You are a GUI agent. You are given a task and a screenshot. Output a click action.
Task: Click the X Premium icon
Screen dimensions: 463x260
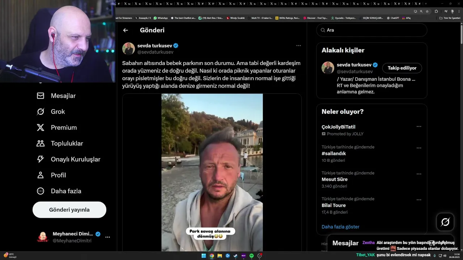coord(41,127)
